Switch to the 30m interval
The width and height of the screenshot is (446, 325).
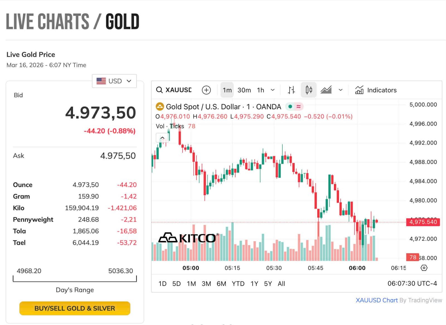(244, 90)
